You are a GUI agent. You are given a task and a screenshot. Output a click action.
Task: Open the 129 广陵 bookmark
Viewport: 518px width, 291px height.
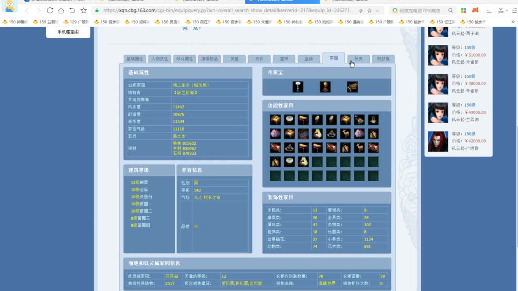click(76, 22)
